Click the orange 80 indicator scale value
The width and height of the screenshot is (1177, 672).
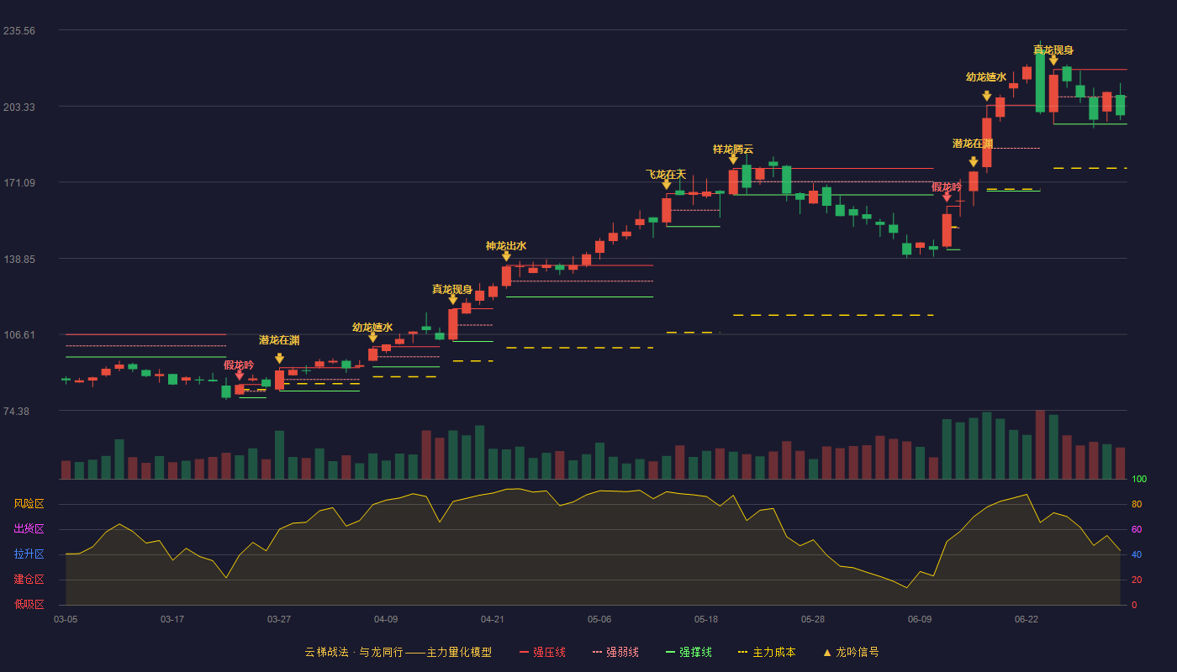coord(1137,505)
